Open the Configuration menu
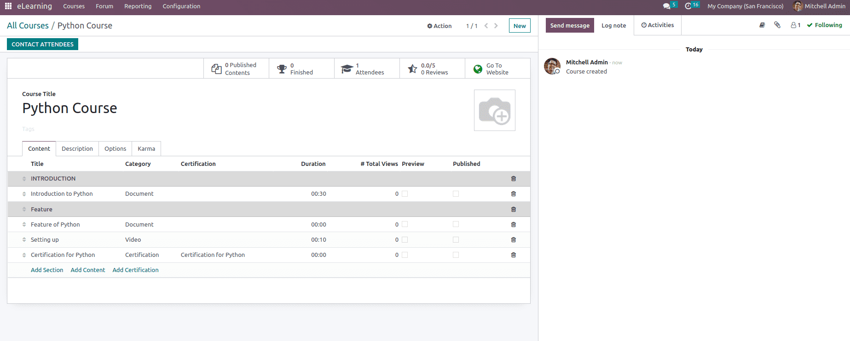The image size is (850, 341). (x=181, y=6)
